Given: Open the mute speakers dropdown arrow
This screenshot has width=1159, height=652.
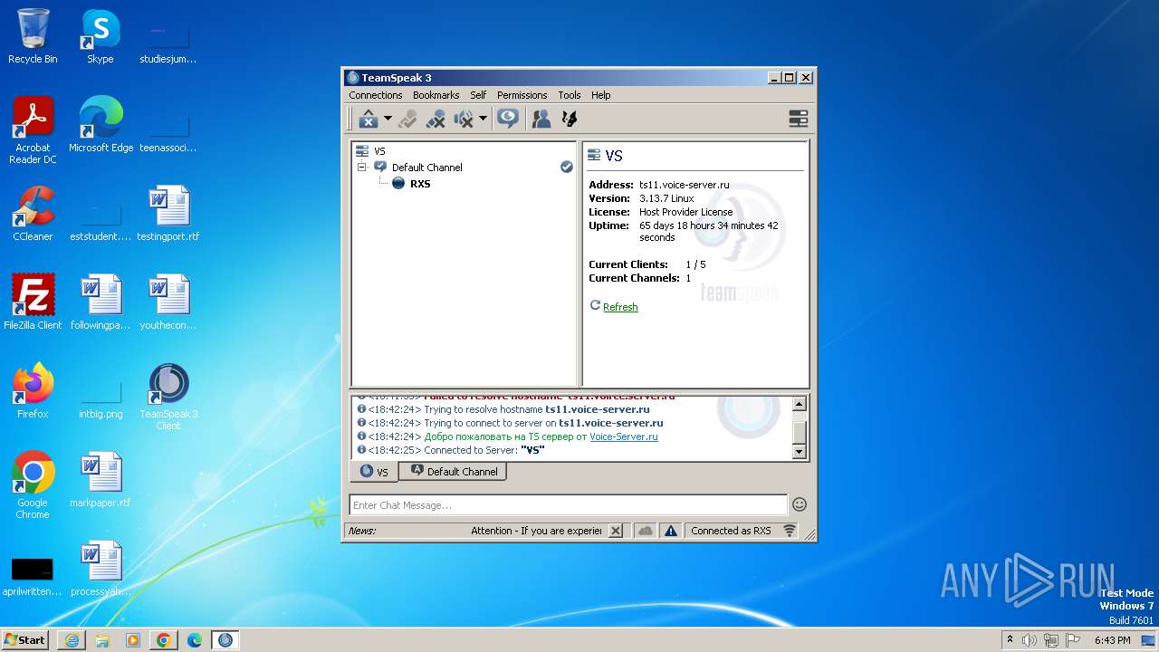Looking at the screenshot, I should coord(483,119).
